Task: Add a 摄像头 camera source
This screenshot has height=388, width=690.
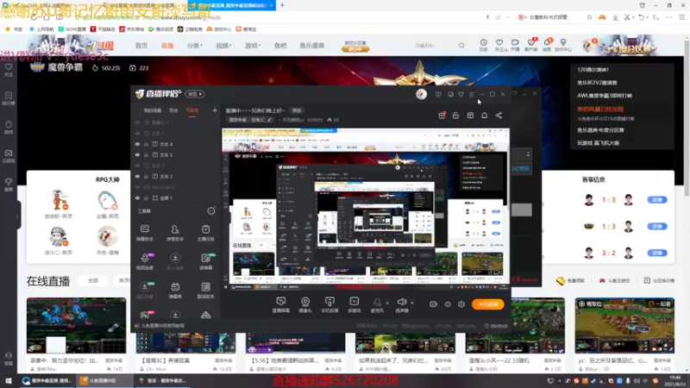Action: tap(305, 304)
